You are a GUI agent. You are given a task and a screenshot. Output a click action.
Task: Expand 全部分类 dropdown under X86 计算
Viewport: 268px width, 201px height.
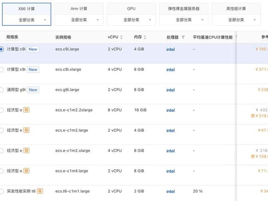pyautogui.click(x=26, y=20)
